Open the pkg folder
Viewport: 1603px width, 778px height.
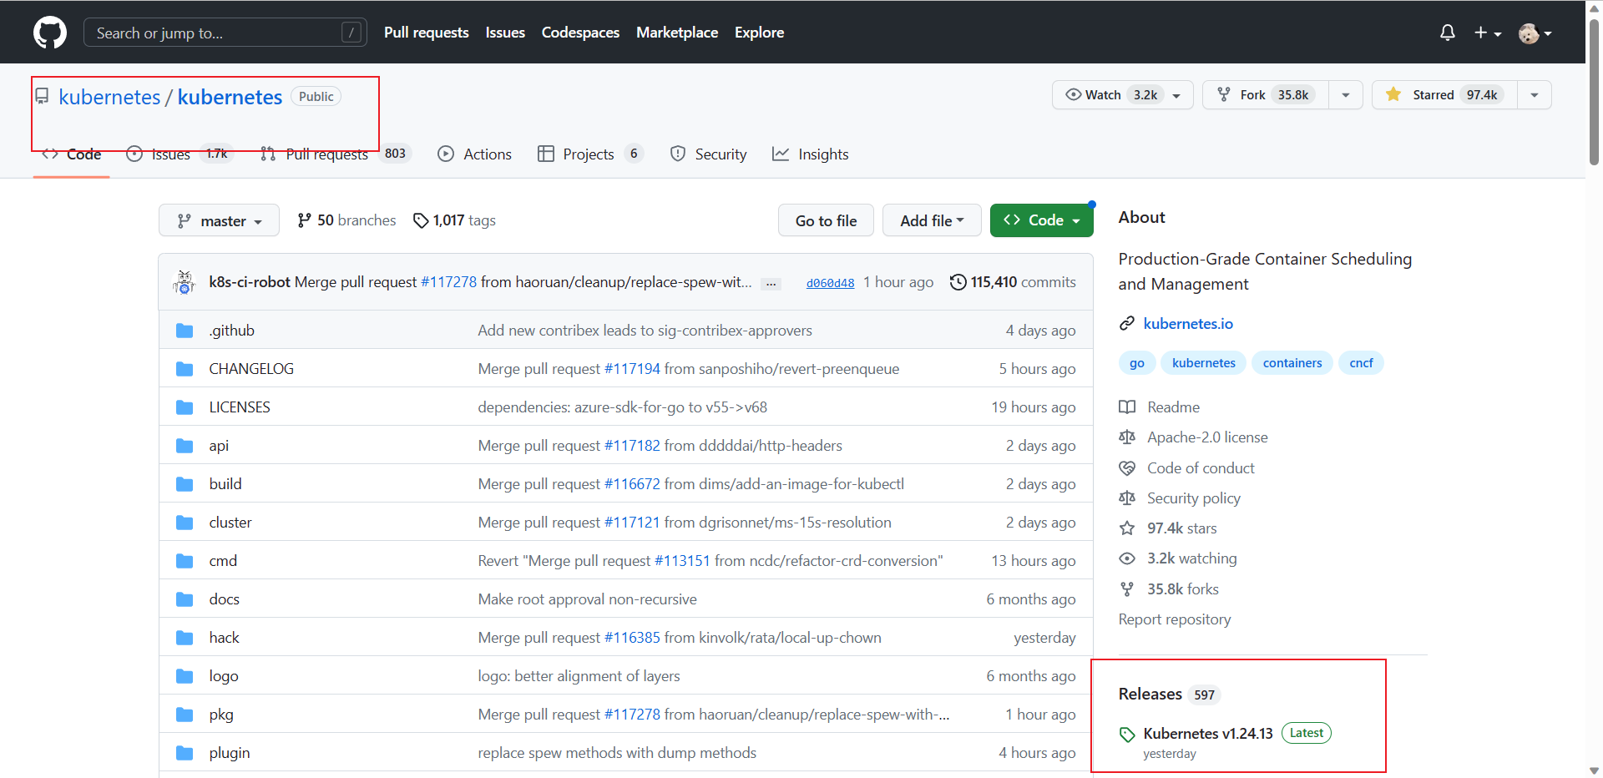(x=221, y=715)
